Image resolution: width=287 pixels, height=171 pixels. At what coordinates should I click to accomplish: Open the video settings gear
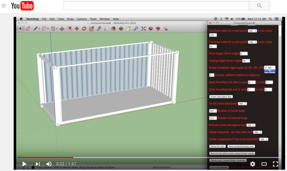coord(253,164)
